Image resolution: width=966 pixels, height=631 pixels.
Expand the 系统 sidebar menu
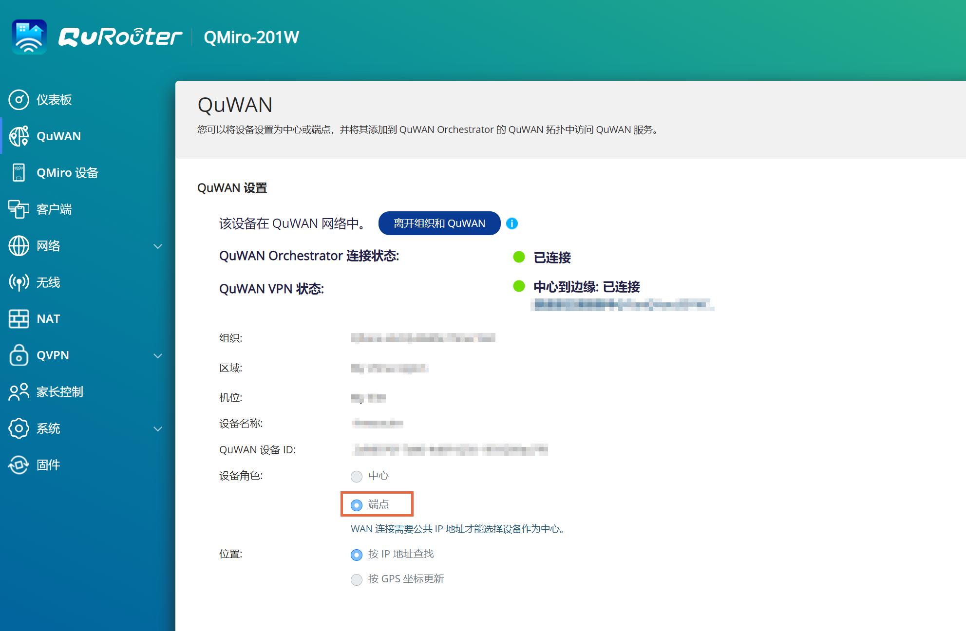(157, 429)
